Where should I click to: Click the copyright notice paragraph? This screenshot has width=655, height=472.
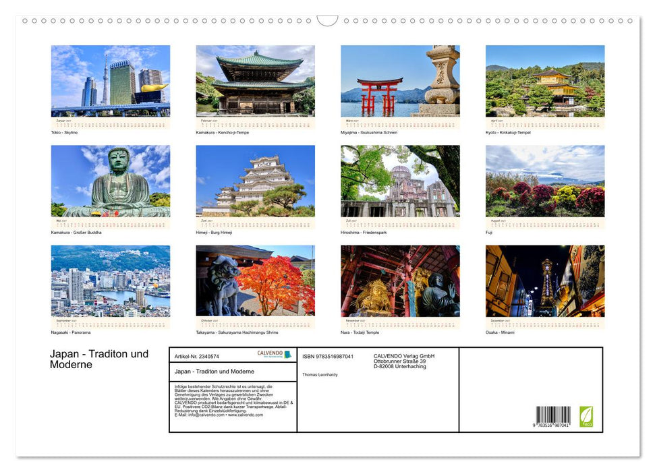point(234,401)
